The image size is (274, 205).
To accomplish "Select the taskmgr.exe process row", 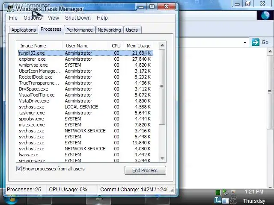I will click(x=86, y=113).
